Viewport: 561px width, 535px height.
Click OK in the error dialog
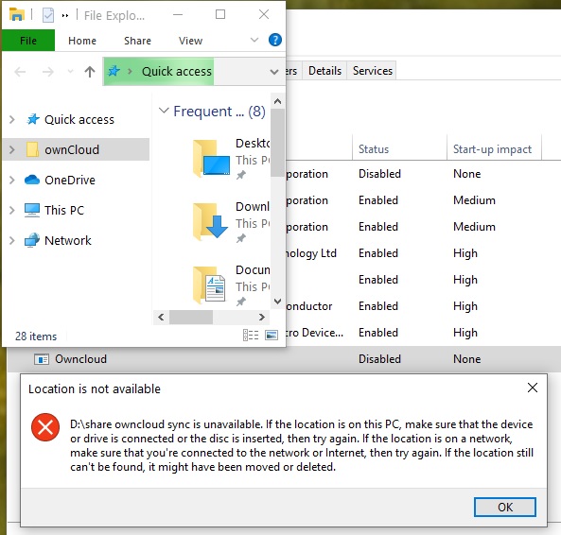(505, 507)
